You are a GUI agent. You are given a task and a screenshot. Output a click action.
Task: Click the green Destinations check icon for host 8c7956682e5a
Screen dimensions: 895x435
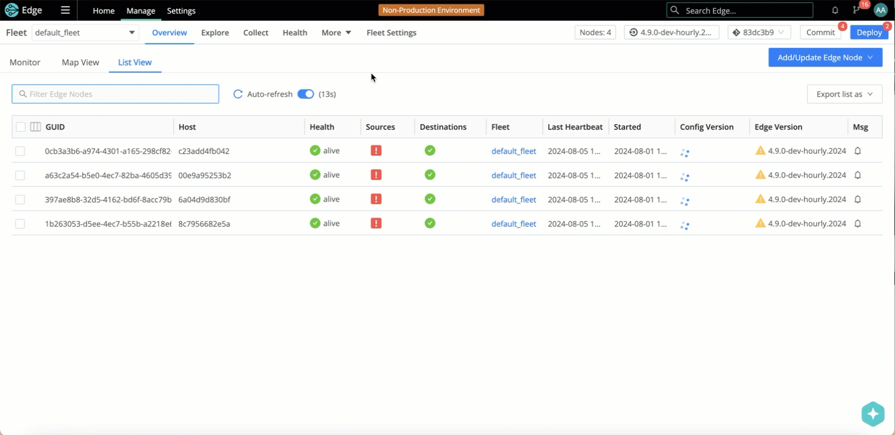click(x=430, y=223)
